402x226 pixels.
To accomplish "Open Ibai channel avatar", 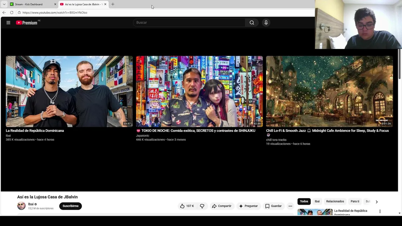I will [x=21, y=206].
